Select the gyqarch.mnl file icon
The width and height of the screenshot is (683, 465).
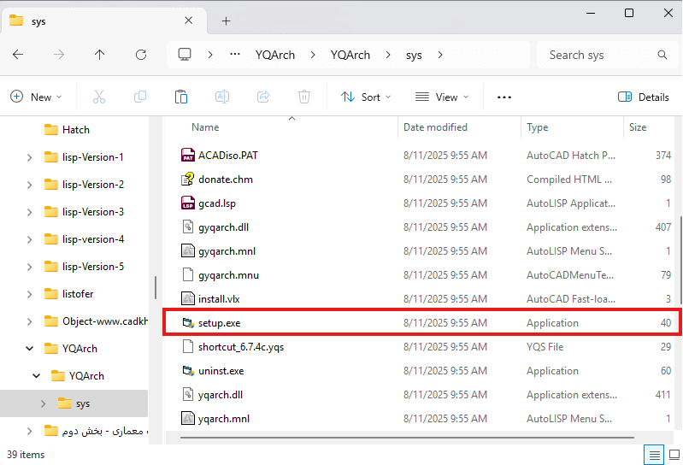pos(188,250)
